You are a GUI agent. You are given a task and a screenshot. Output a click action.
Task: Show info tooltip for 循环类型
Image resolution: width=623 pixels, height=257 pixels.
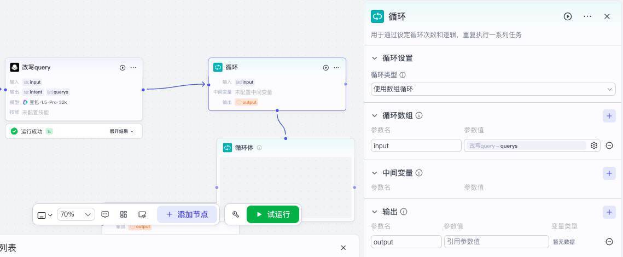403,75
